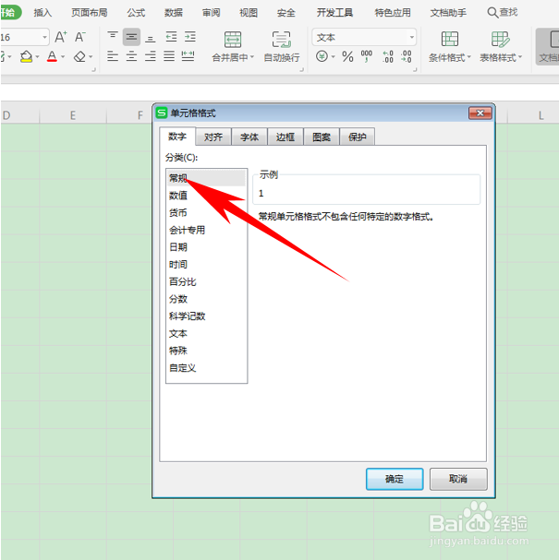The height and width of the screenshot is (560, 559).
Task: Increase indent in the ribbon
Action: click(190, 37)
